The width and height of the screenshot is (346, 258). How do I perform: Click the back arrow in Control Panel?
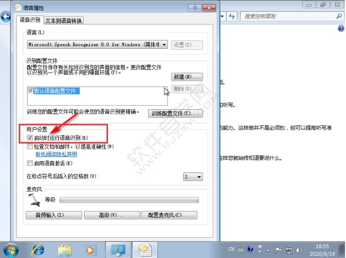[6, 17]
